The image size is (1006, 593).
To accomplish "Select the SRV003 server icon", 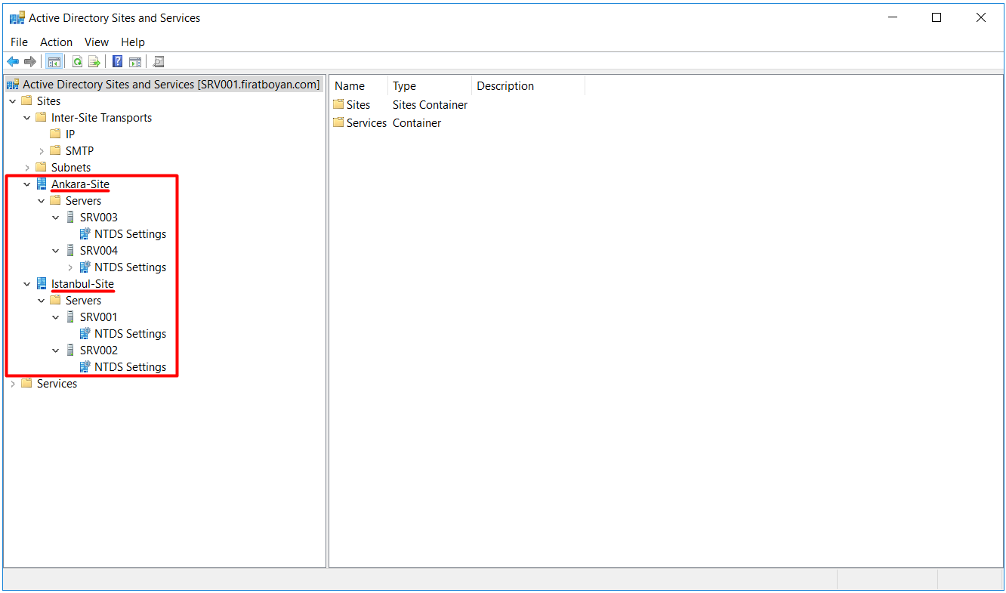I will (70, 217).
